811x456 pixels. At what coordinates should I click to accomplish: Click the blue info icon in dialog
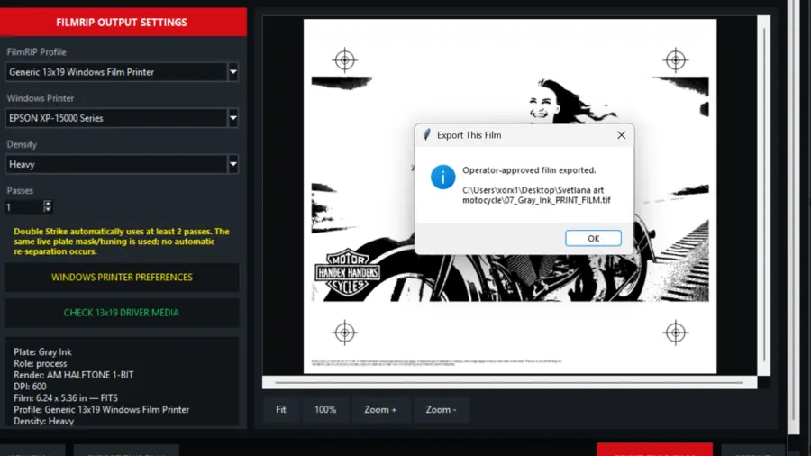(442, 177)
